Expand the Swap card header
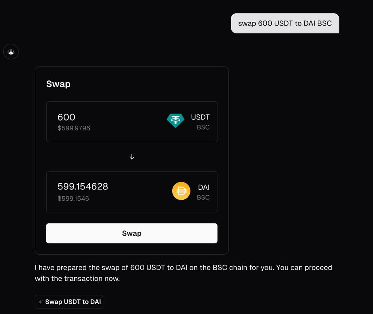This screenshot has width=373, height=314. point(58,84)
